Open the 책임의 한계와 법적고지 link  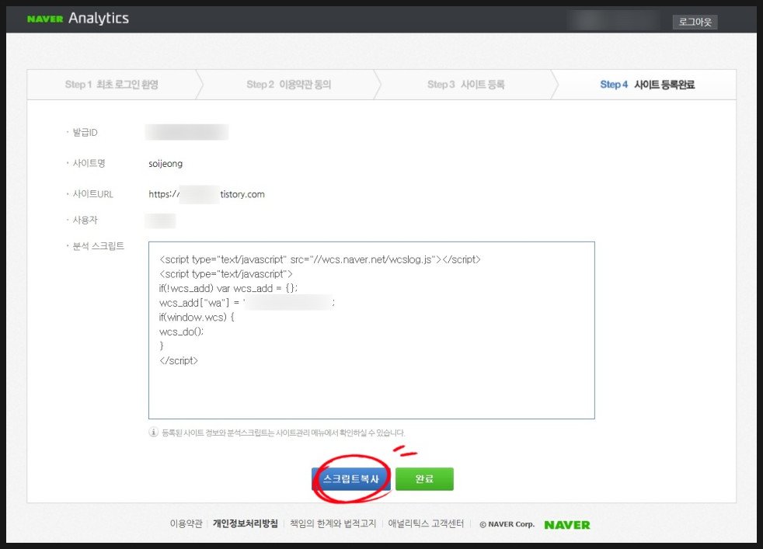click(333, 524)
